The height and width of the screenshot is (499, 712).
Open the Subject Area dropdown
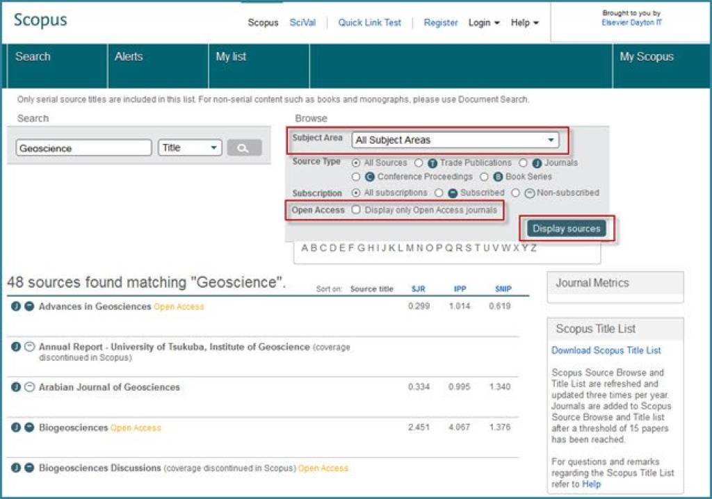(455, 140)
